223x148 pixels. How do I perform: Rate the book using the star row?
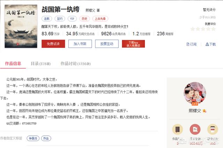(x=203, y=29)
